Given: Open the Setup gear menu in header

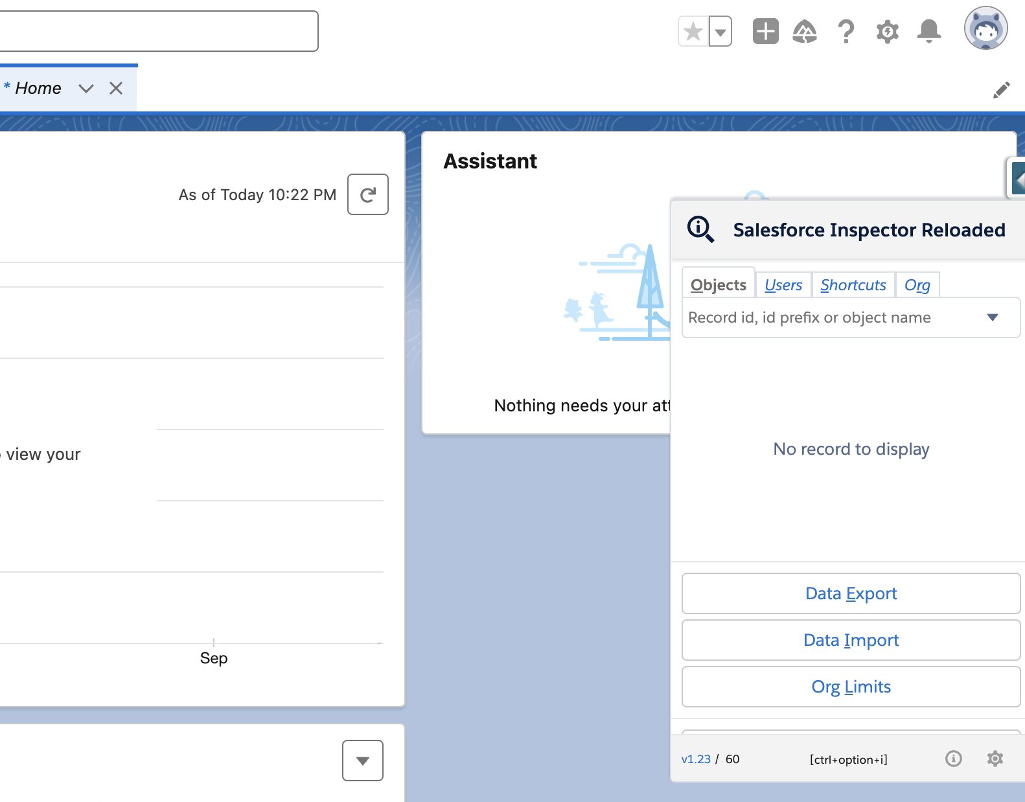Looking at the screenshot, I should click(888, 31).
